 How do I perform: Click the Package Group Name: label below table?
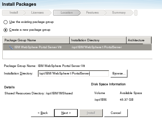tap(20, 66)
